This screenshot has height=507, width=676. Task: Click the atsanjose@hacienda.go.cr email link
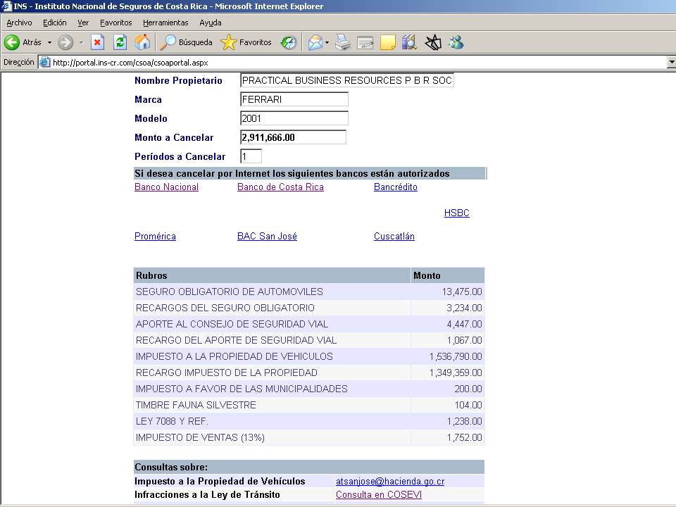[x=389, y=482]
